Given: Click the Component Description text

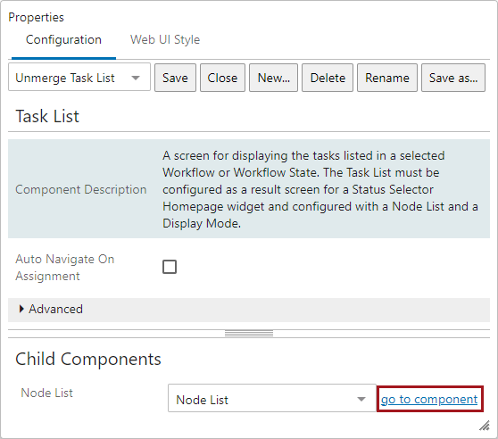Looking at the screenshot, I should pos(81,189).
